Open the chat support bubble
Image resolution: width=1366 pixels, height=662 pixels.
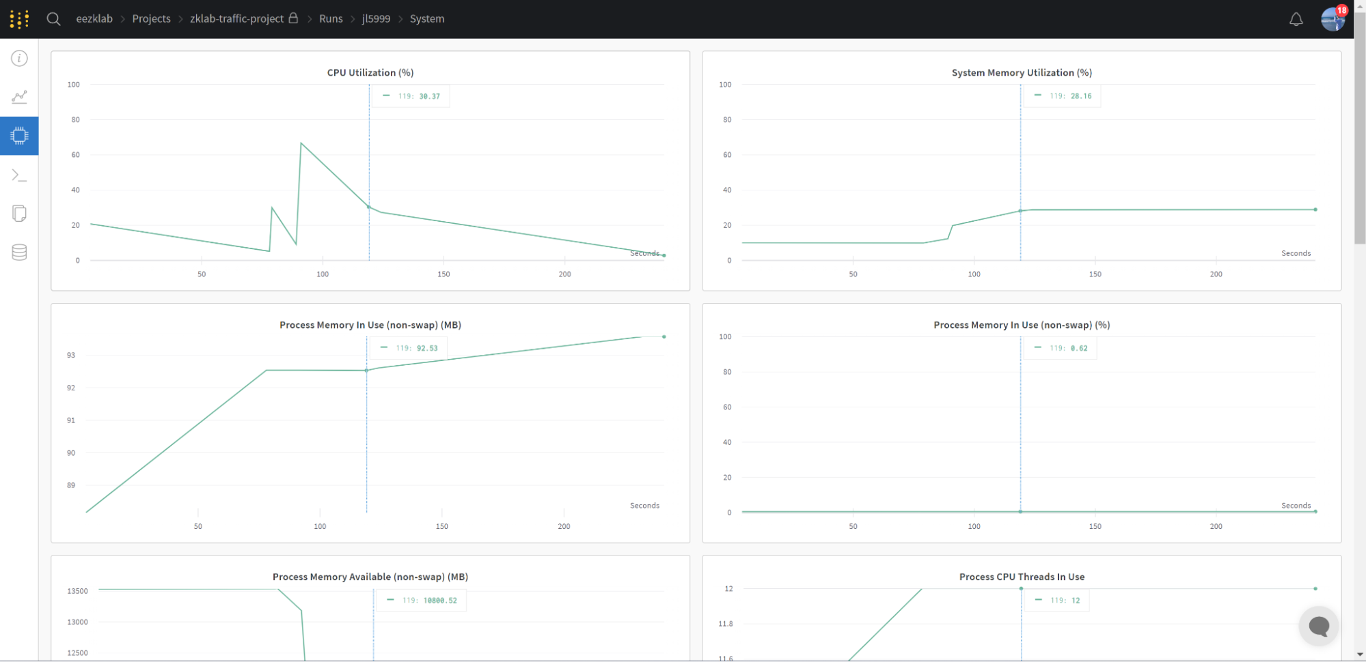coord(1319,626)
